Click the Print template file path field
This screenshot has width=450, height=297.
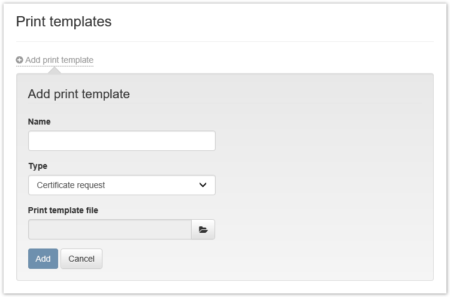tap(110, 229)
